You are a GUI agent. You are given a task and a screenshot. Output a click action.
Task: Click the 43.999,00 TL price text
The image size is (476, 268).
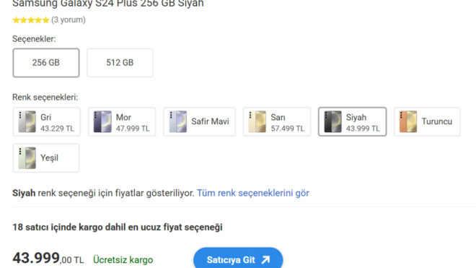(x=48, y=259)
